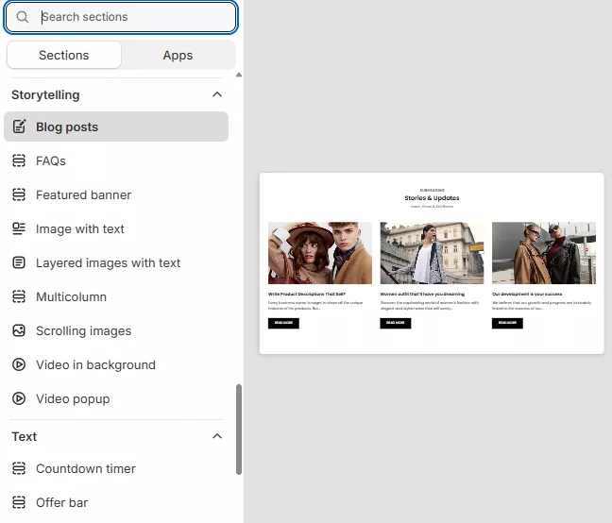Click the Blog posts preview thumbnail

pyautogui.click(x=432, y=263)
